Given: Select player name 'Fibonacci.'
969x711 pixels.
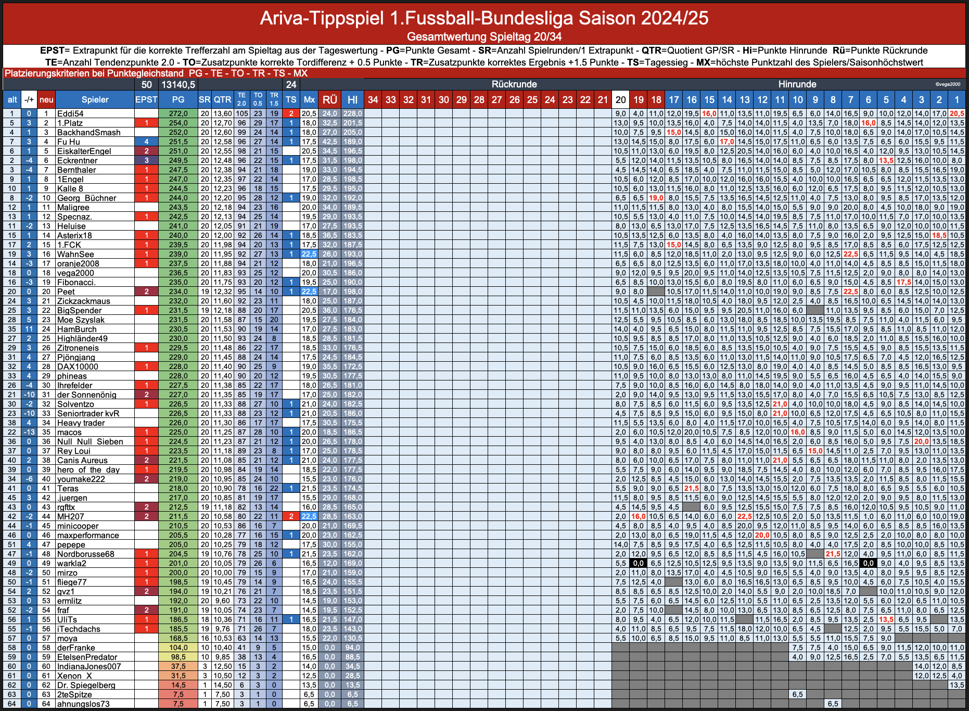Looking at the screenshot, I should (x=76, y=282).
